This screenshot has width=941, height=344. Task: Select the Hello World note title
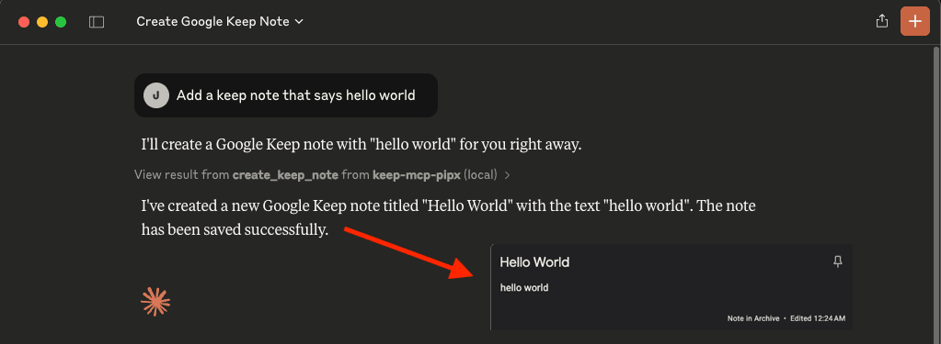(x=534, y=262)
